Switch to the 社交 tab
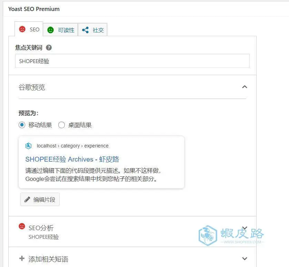 point(92,30)
